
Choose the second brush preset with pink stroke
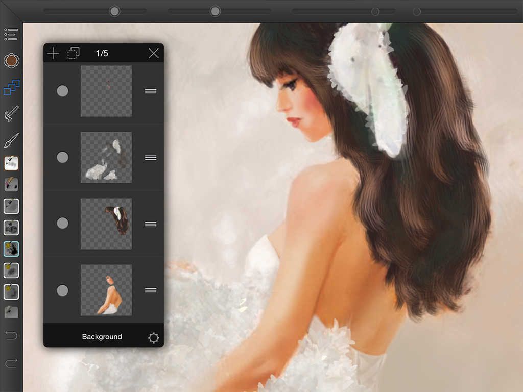(11, 184)
